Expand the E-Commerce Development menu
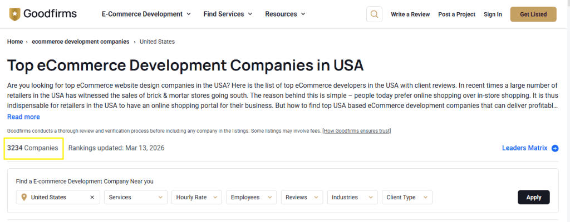The height and width of the screenshot is (222, 570). coord(146,14)
